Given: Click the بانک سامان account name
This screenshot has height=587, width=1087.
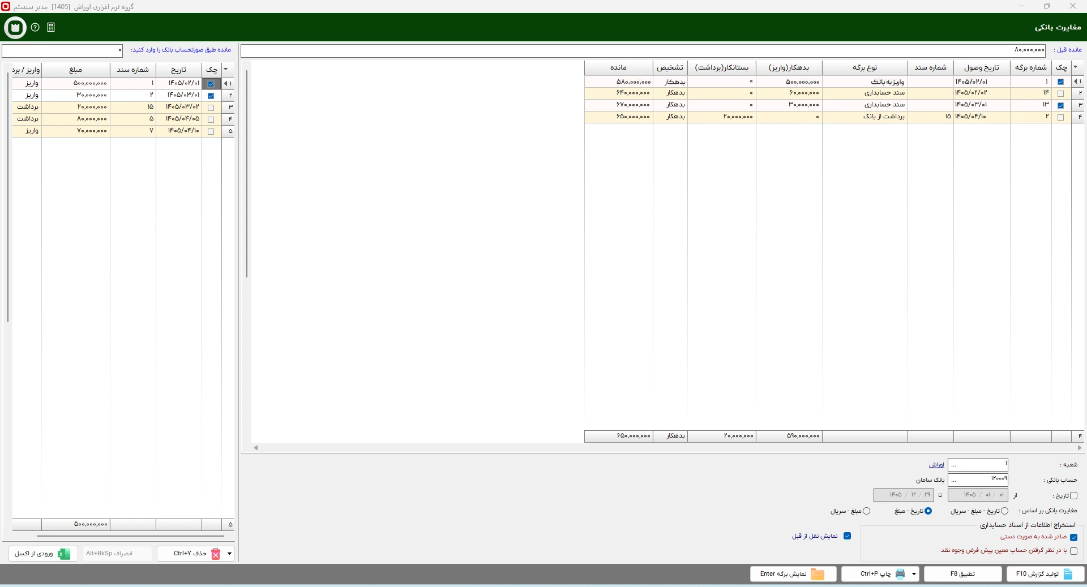Looking at the screenshot, I should pos(930,480).
